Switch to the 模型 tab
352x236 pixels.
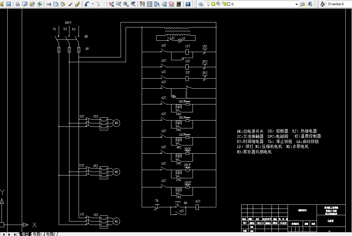click(25, 234)
